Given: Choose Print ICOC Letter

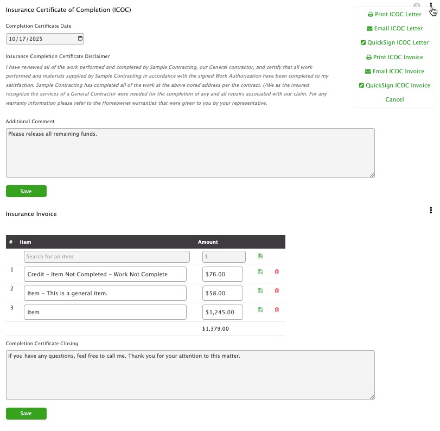Looking at the screenshot, I should coord(394,14).
